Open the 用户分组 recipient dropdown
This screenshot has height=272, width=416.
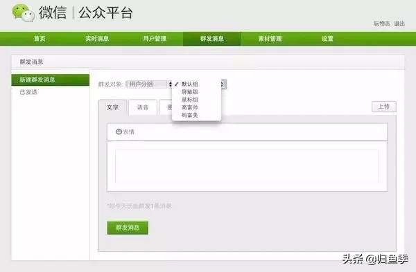point(149,84)
